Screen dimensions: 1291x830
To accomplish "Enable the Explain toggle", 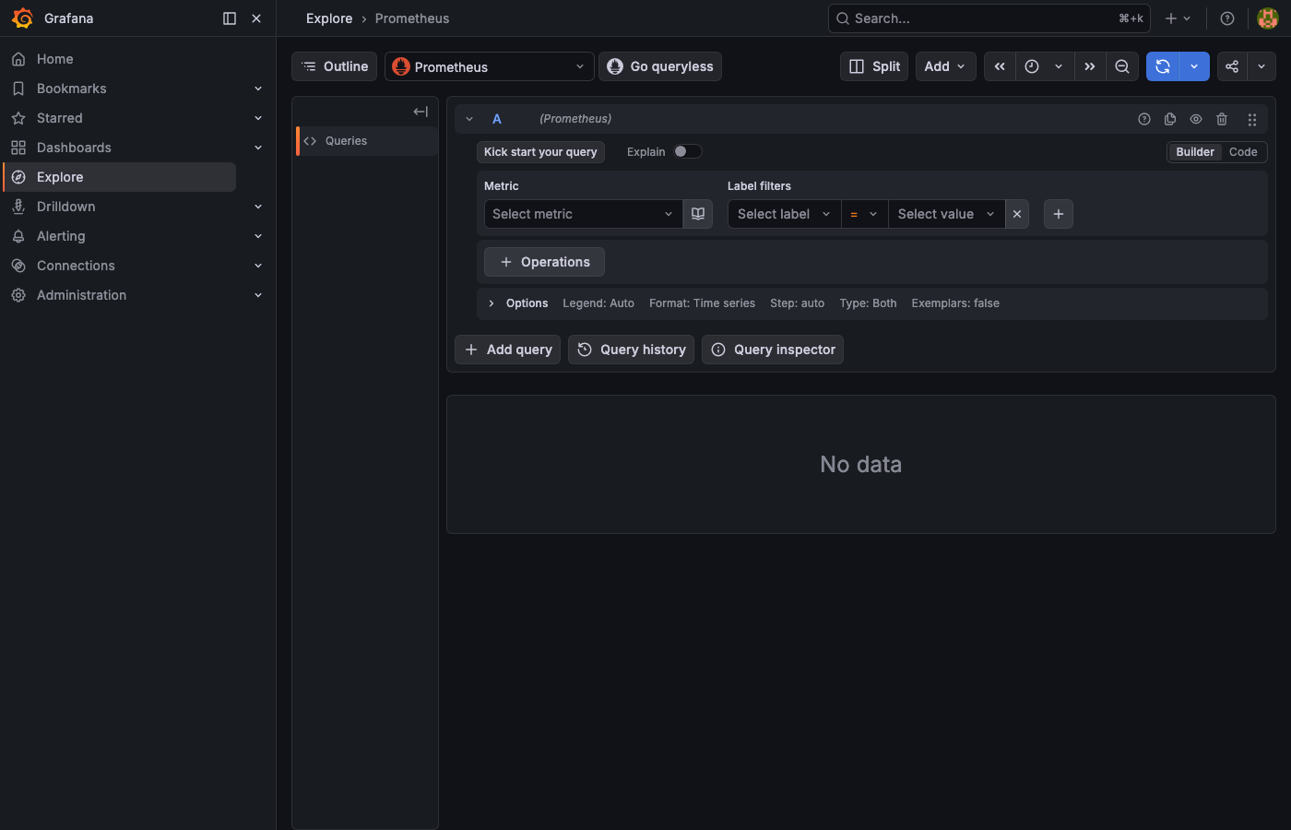I will coord(687,150).
